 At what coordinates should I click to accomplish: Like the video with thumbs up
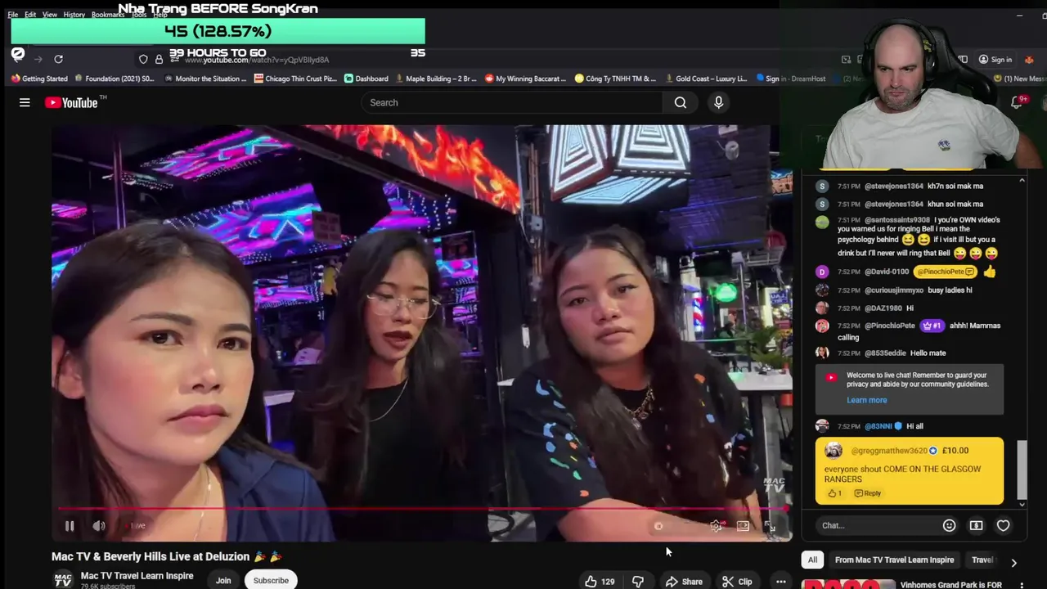click(x=600, y=582)
